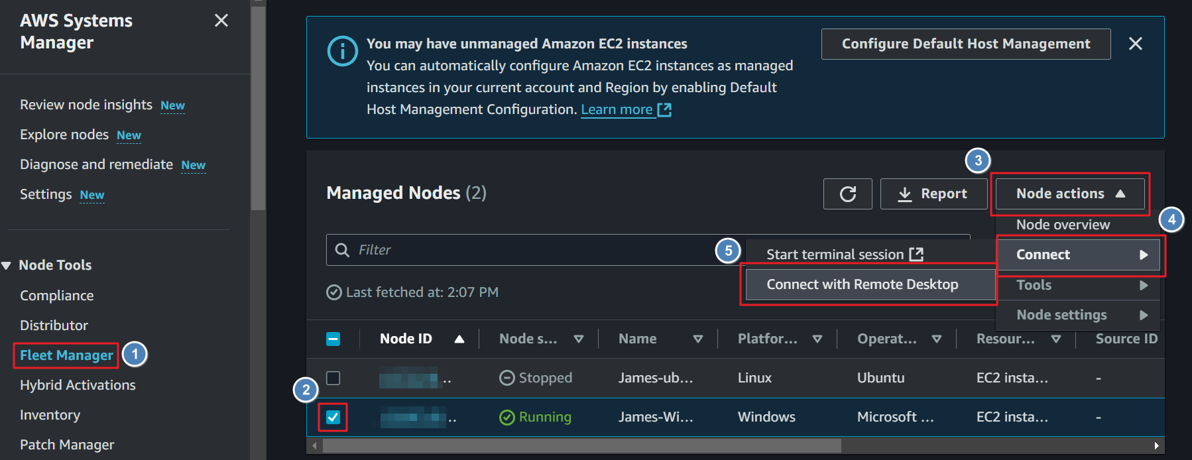The image size is (1192, 460).
Task: Sort ascending by Node ID arrow
Action: click(x=459, y=339)
